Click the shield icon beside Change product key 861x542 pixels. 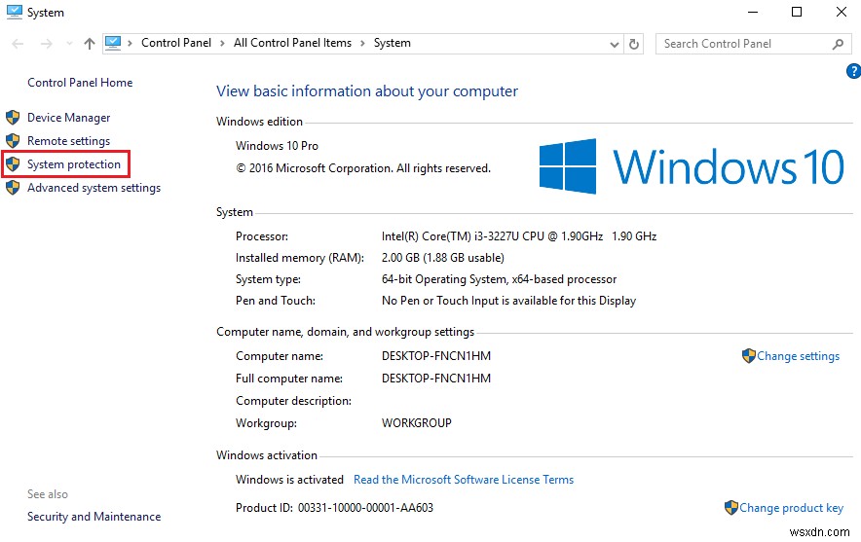click(730, 507)
